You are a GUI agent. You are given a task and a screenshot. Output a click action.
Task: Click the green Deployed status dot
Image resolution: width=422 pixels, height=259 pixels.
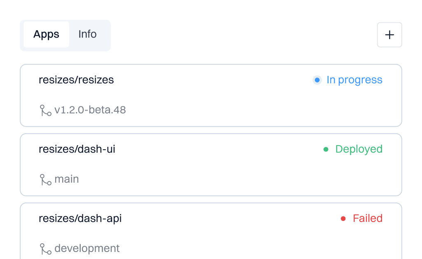[325, 149]
